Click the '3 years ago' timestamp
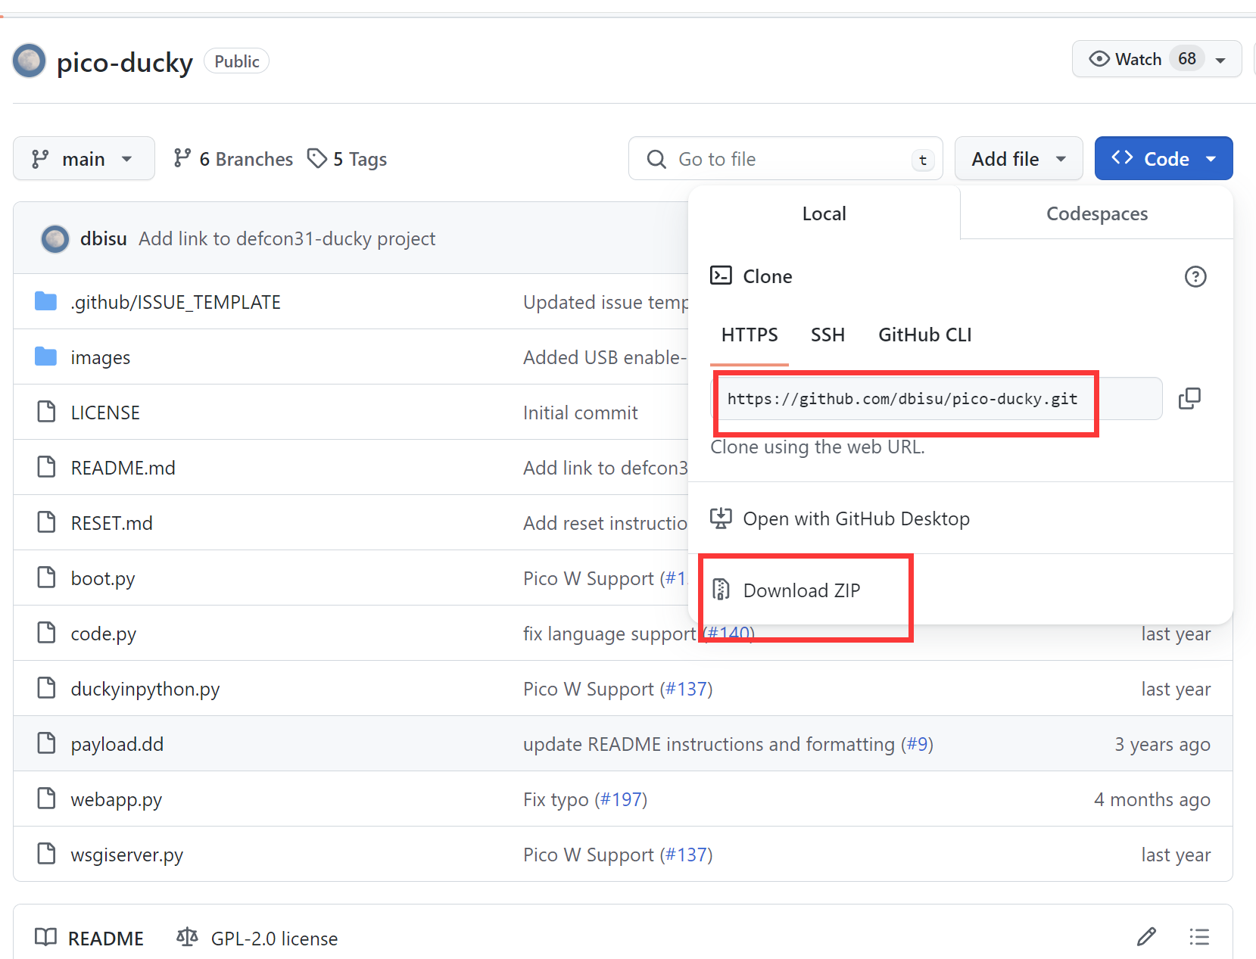Viewport: 1256px width, 959px height. pos(1163,744)
